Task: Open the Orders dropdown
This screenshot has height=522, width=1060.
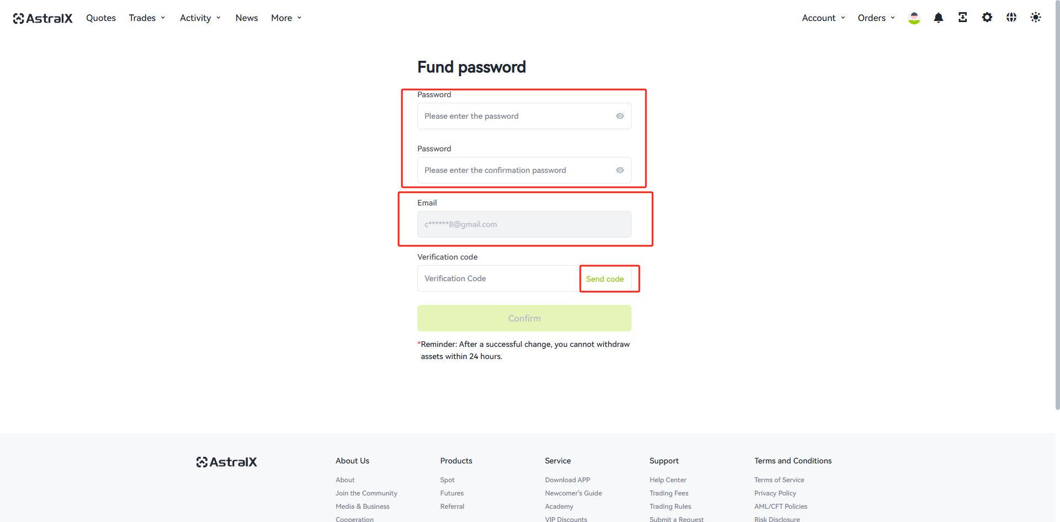Action: click(x=876, y=18)
